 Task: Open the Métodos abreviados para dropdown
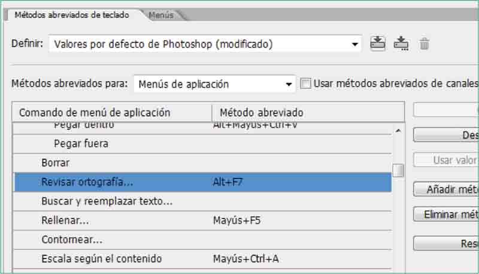tap(289, 84)
